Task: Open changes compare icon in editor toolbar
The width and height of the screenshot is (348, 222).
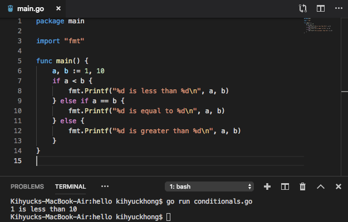Action: click(x=303, y=8)
